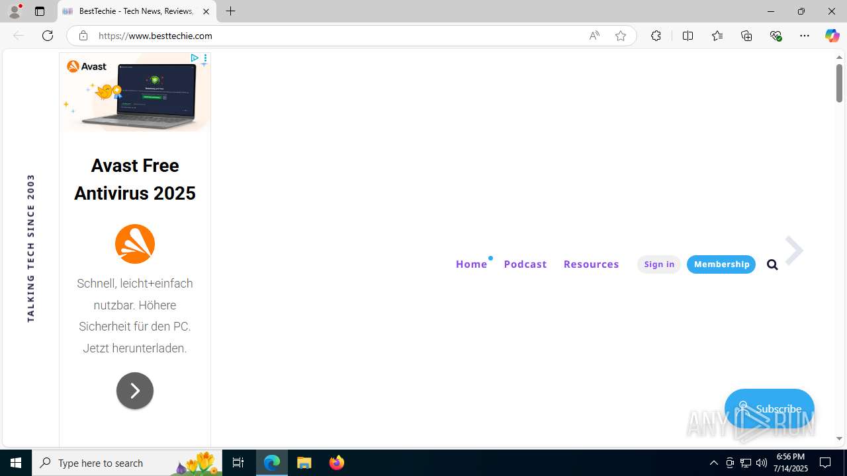The height and width of the screenshot is (476, 847).
Task: Click taskbar search box
Action: 127,463
